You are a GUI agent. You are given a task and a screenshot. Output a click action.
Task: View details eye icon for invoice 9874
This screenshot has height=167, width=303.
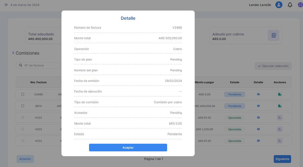[258, 106]
